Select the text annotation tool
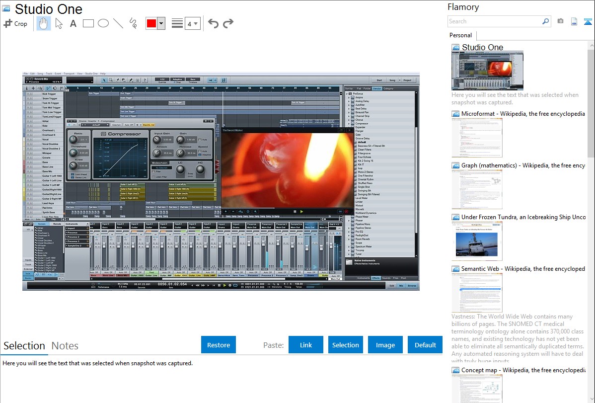 click(x=73, y=23)
